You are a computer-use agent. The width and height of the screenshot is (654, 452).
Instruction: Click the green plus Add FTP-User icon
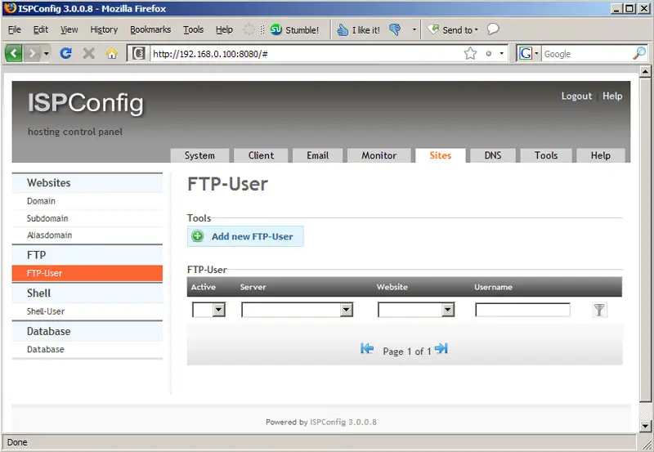197,236
